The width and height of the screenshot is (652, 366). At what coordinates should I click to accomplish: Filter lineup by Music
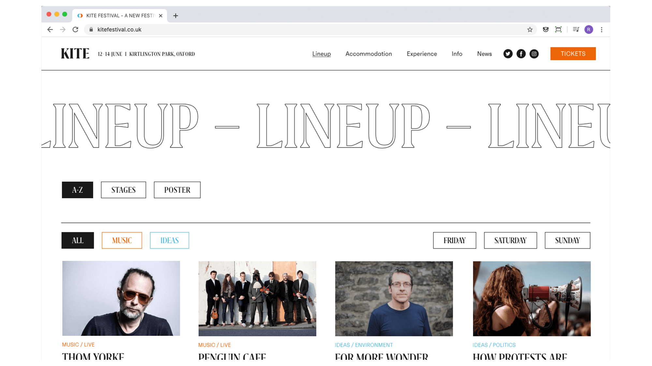[x=122, y=240]
